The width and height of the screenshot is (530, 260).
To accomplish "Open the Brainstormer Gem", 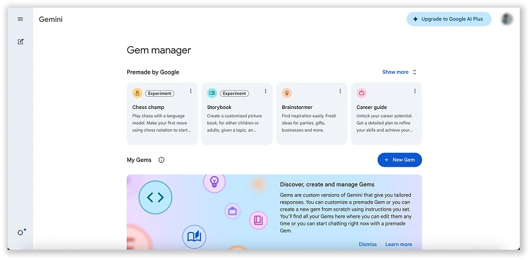I will [312, 113].
